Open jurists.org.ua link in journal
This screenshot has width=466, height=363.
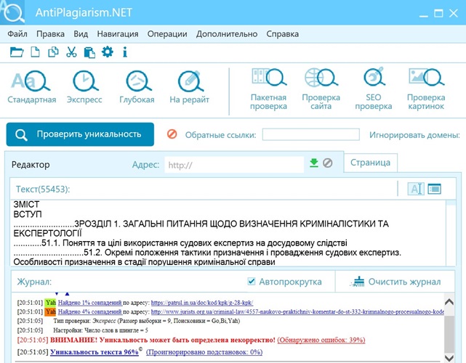[x=297, y=311]
